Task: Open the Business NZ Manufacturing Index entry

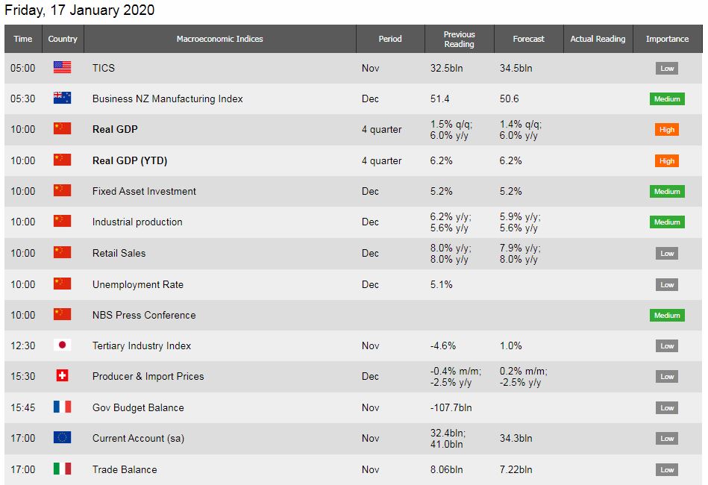Action: click(x=167, y=98)
